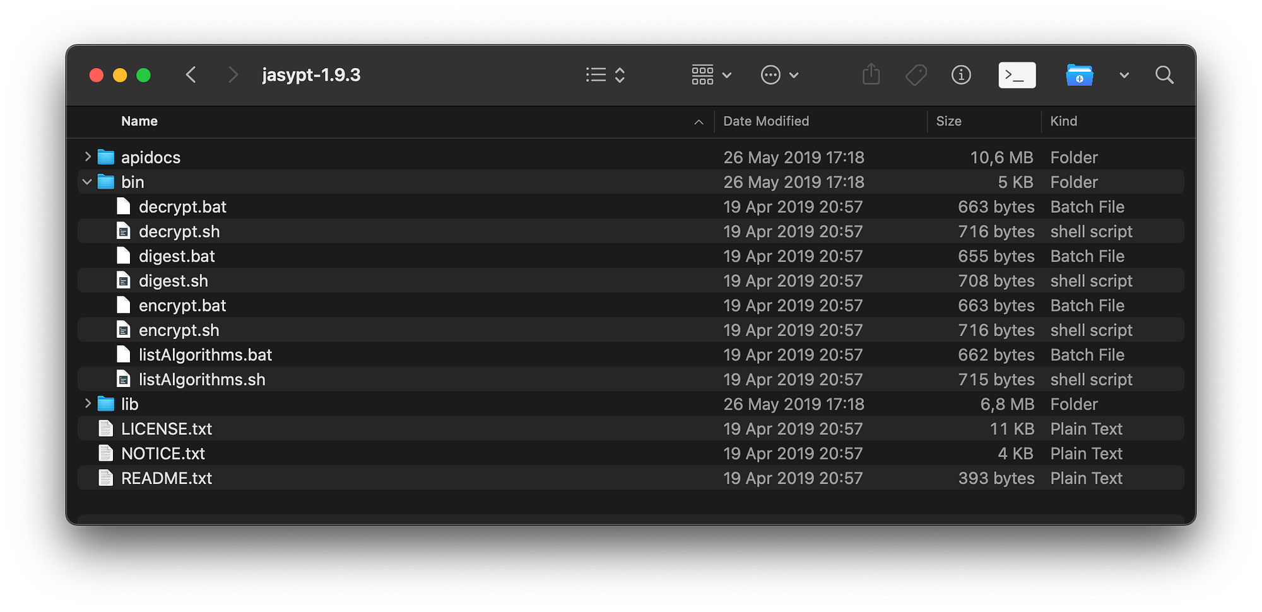Image resolution: width=1262 pixels, height=612 pixels.
Task: Click the 6,8 MB size of lib
Action: point(1007,404)
